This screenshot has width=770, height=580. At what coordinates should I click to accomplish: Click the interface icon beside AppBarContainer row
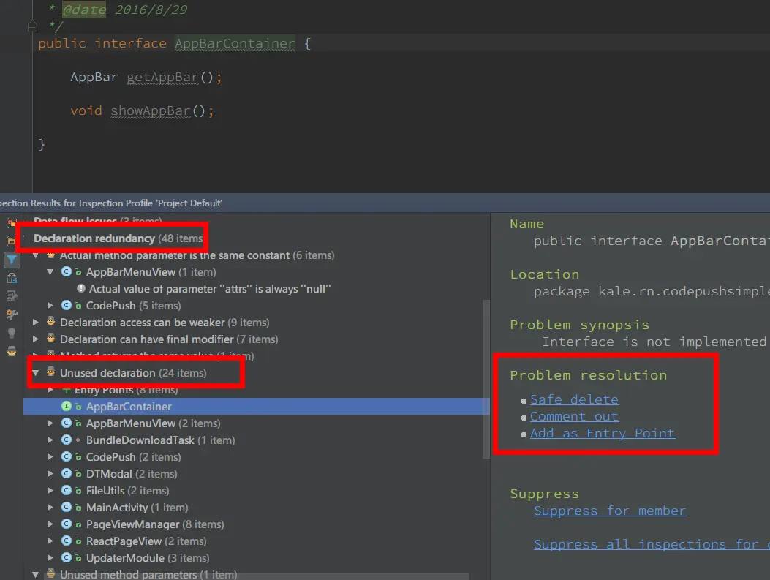tap(67, 406)
